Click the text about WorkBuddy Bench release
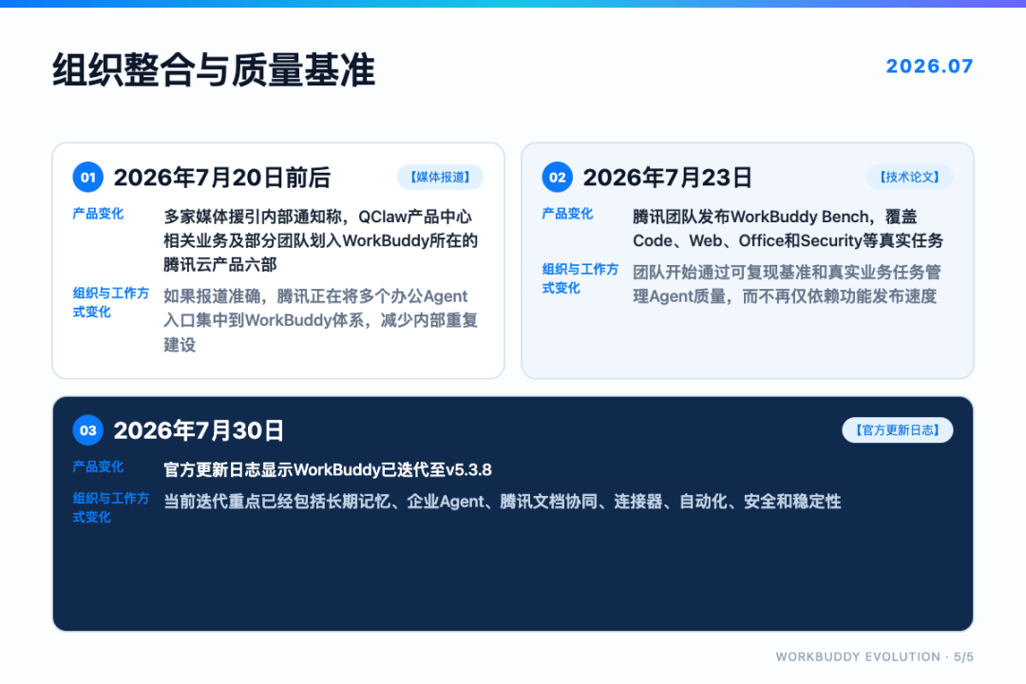This screenshot has height=684, width=1026. (788, 228)
